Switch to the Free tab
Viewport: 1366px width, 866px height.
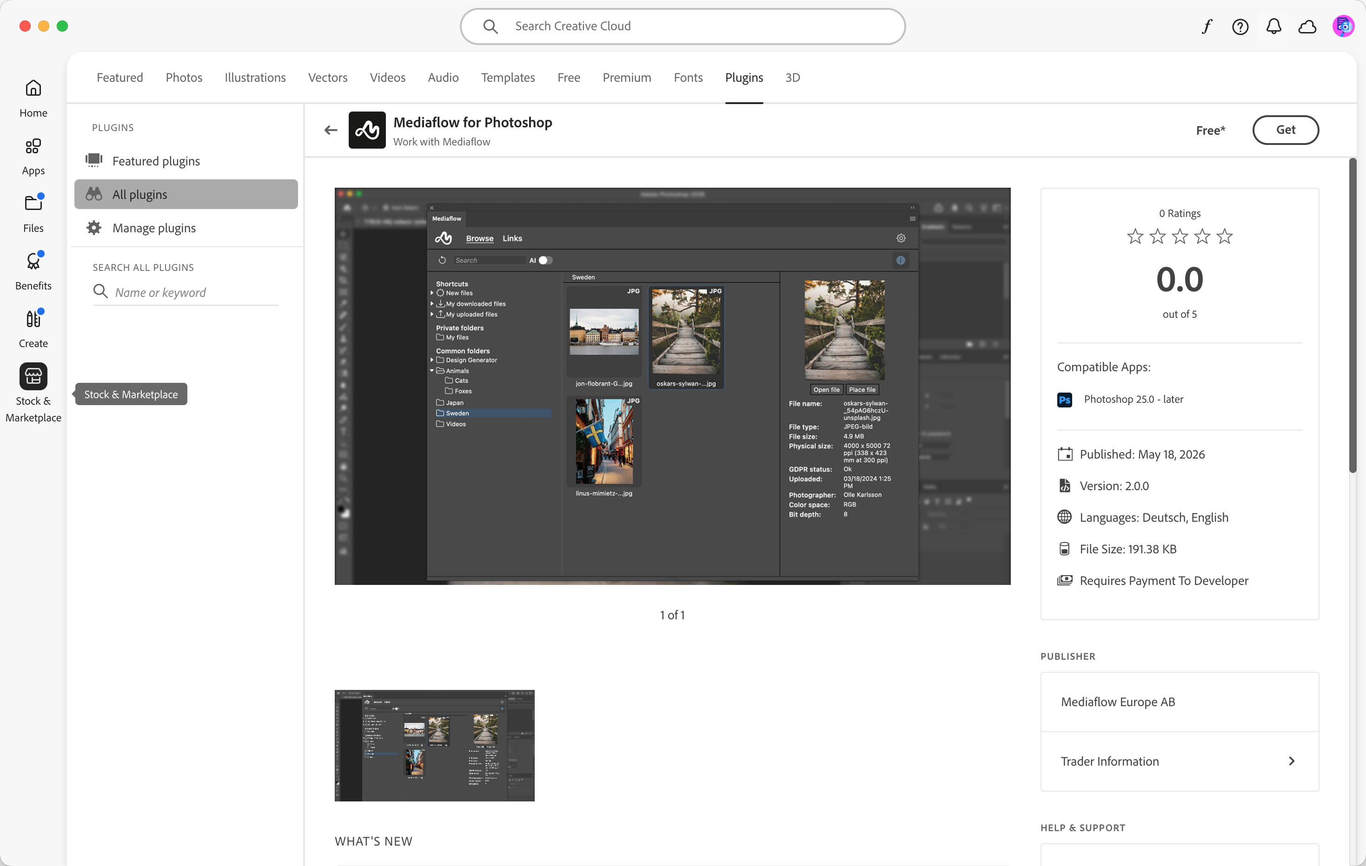(569, 78)
